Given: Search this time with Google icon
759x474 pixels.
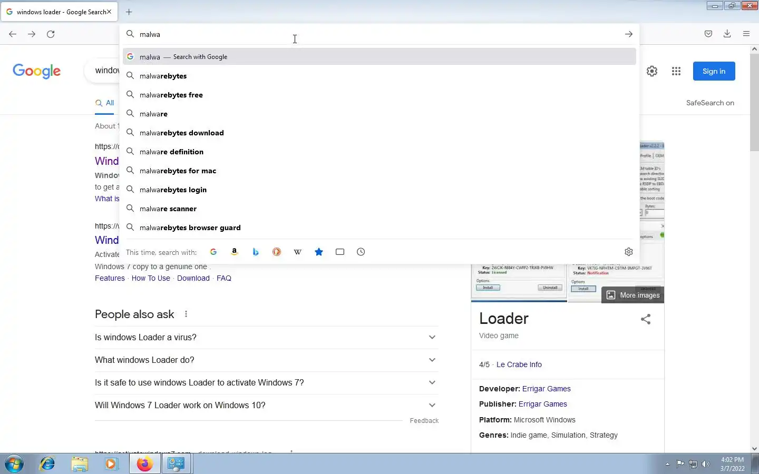Looking at the screenshot, I should (213, 252).
